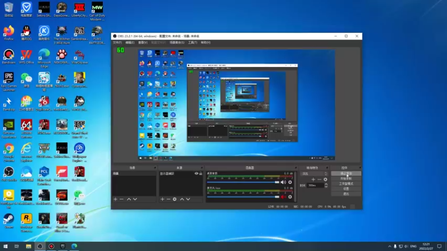Adjust desktop audio volume slider
The height and width of the screenshot is (251, 447).
(243, 182)
